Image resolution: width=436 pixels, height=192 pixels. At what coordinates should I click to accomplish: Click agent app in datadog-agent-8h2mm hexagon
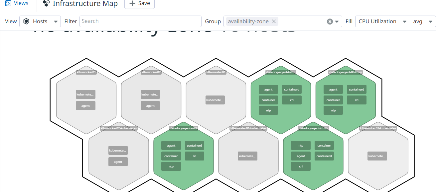tap(333, 90)
